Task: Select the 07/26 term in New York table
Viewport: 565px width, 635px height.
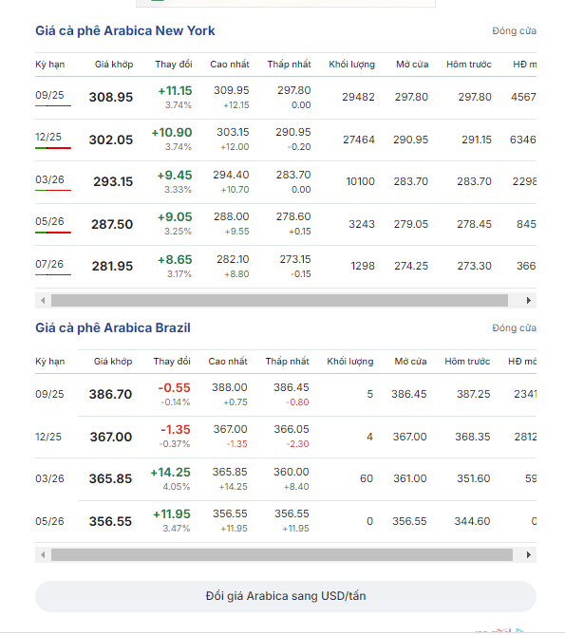Action: point(49,264)
